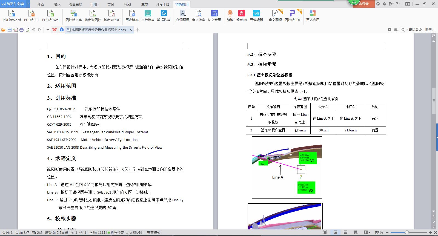This screenshot has width=438, height=236.
Task: Click the 未登录 sign-in button
Action: [x=363, y=4]
